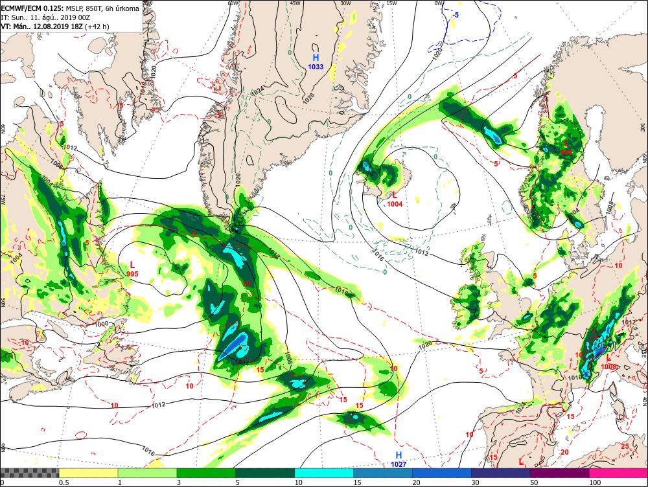Click the medium green 3–5 mm legend swatch
Image resolution: width=648 pixels, height=487 pixels.
point(206,473)
